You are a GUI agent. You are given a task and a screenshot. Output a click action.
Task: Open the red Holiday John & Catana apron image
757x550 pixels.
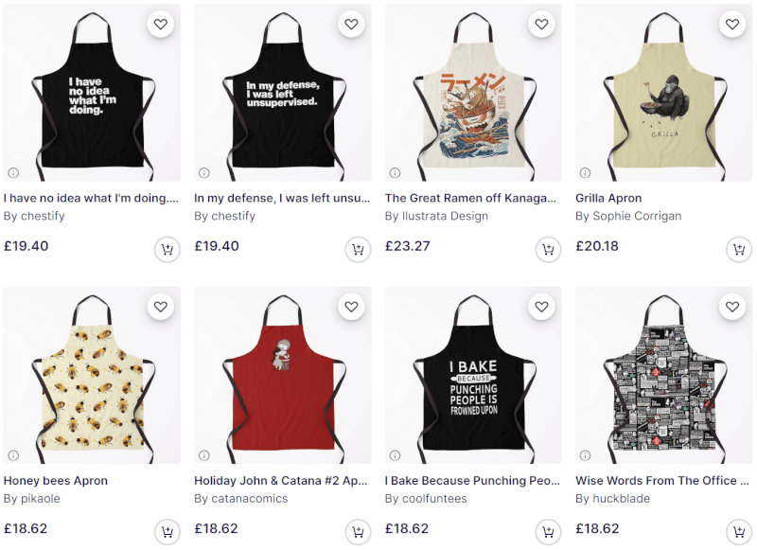(x=282, y=375)
